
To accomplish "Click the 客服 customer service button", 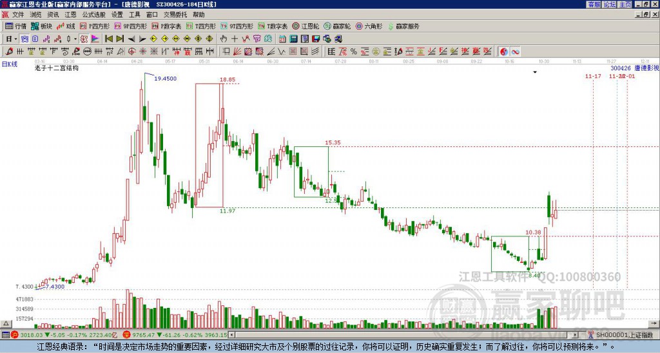I will point(594,5).
